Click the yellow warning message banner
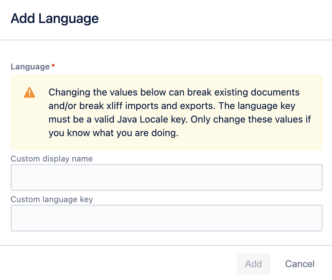Screen dimensions: 332x280 (167, 112)
